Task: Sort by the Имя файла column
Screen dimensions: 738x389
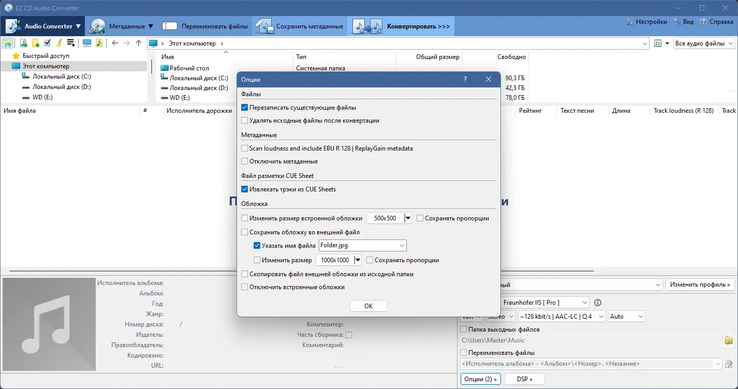Action: [x=70, y=111]
